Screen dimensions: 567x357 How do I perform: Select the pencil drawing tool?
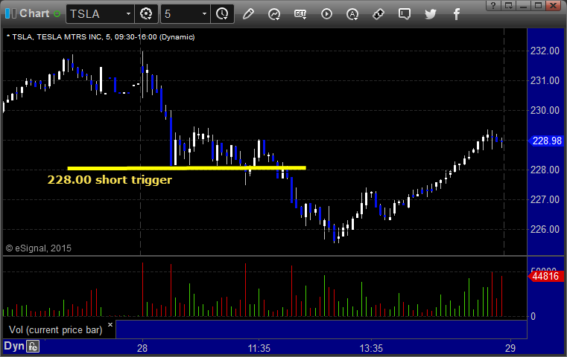click(x=248, y=14)
